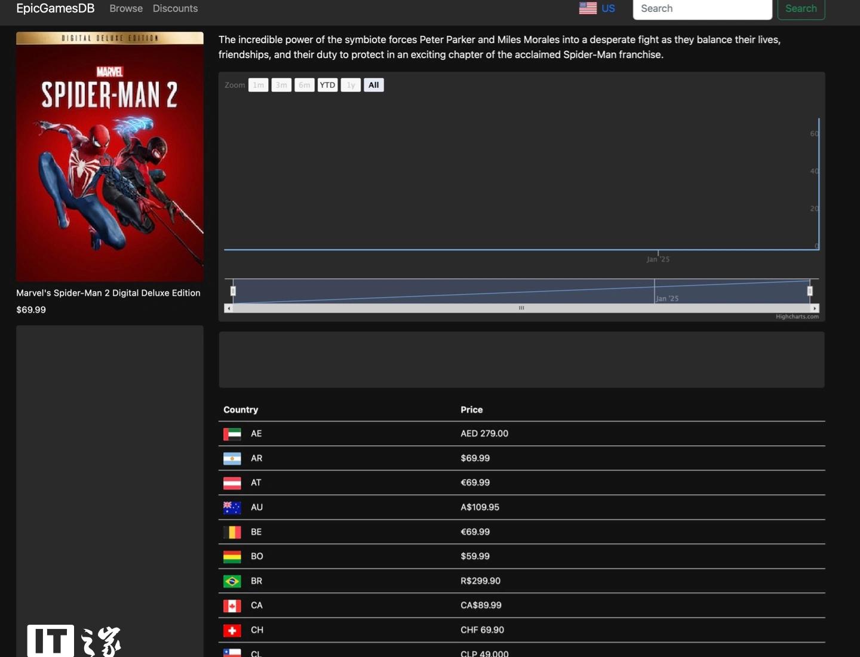The height and width of the screenshot is (657, 860).
Task: Open the Browse menu item
Action: 126,8
